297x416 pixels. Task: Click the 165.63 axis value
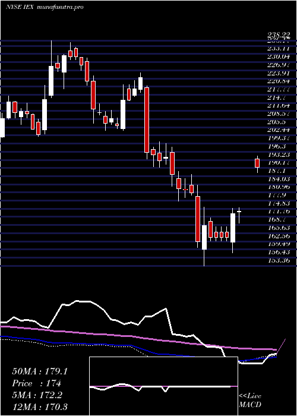pos(279,228)
